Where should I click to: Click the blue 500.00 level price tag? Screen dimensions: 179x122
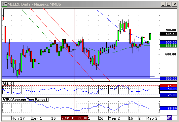169,78
